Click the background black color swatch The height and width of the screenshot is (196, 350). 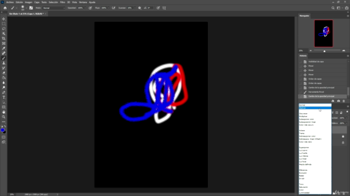pyautogui.click(x=4, y=132)
